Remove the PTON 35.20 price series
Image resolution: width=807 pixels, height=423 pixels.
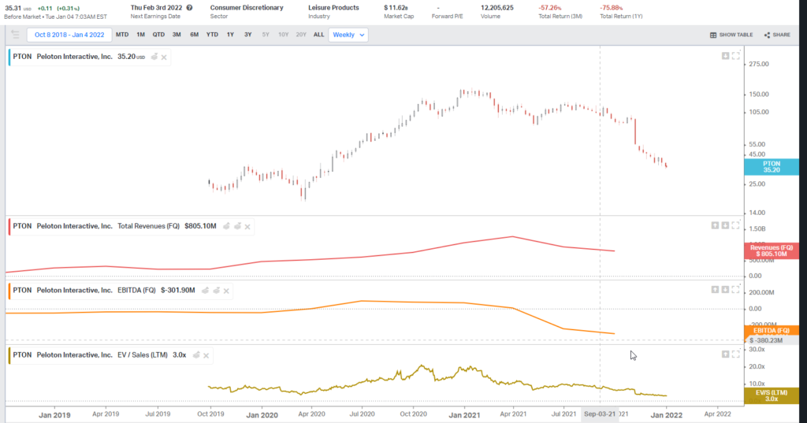164,58
